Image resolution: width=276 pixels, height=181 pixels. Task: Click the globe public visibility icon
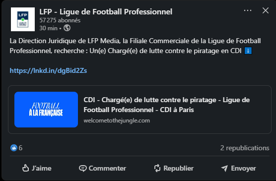click(67, 28)
